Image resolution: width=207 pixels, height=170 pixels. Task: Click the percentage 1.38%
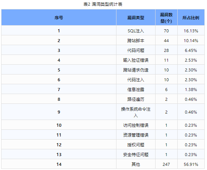[x=191, y=90]
